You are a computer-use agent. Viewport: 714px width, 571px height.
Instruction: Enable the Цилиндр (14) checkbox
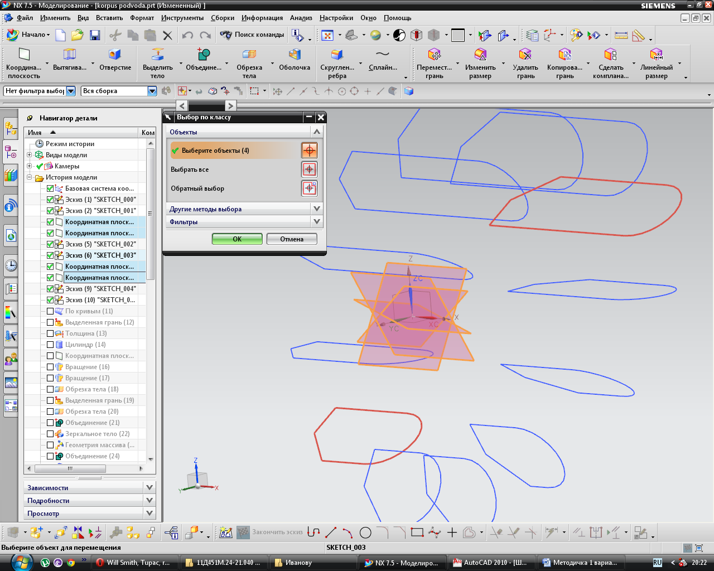(x=50, y=345)
